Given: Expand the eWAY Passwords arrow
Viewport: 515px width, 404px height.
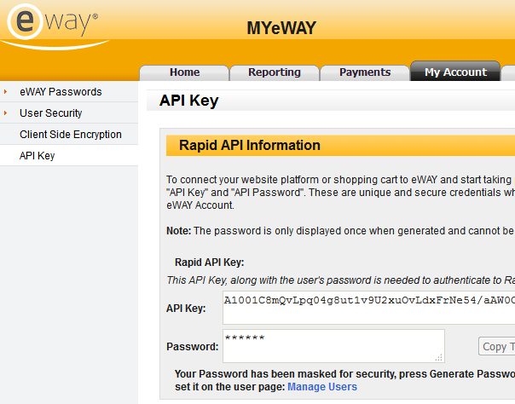Looking at the screenshot, I should coord(6,92).
